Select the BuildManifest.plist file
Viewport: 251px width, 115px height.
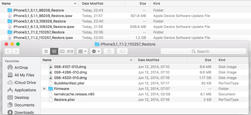69,83
